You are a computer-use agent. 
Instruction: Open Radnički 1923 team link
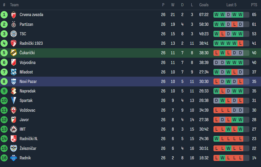(x=31, y=43)
